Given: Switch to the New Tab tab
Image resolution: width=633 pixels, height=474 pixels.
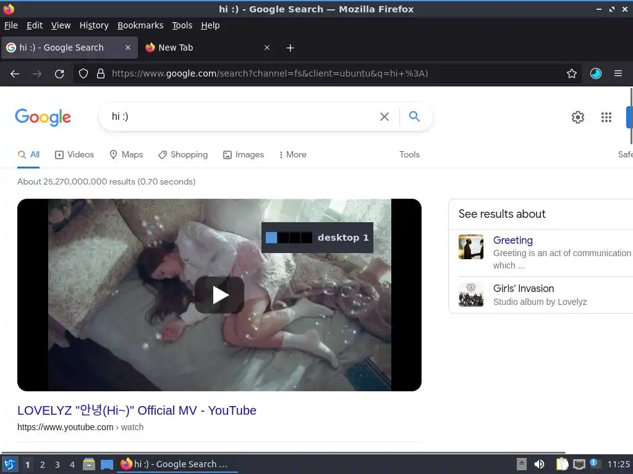Looking at the screenshot, I should [x=208, y=48].
